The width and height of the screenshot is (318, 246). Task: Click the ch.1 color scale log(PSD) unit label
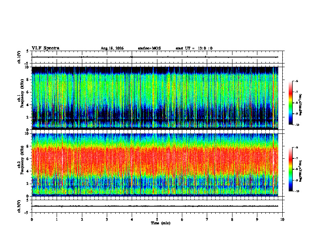coord(301,105)
